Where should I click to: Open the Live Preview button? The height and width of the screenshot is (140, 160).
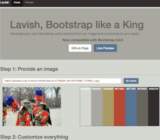pyautogui.click(x=105, y=48)
